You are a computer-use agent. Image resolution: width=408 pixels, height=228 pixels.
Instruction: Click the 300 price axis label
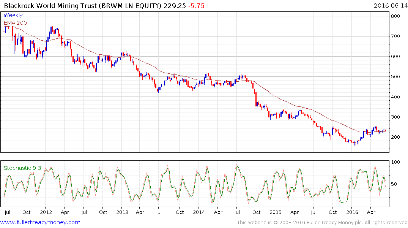pos(395,117)
